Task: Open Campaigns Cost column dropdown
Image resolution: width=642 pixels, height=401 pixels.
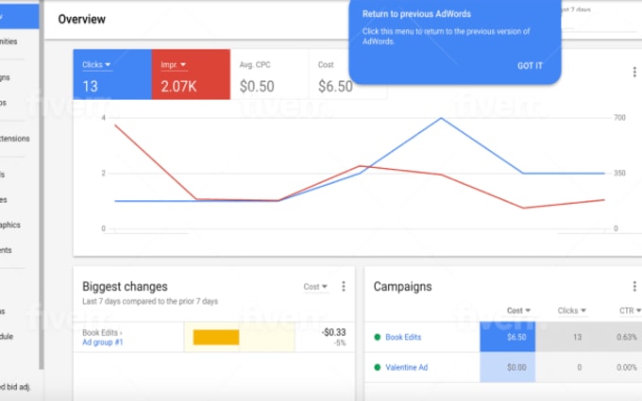Action: click(518, 310)
